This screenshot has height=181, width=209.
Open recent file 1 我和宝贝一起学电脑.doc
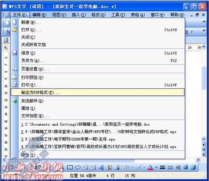click(x=98, y=124)
